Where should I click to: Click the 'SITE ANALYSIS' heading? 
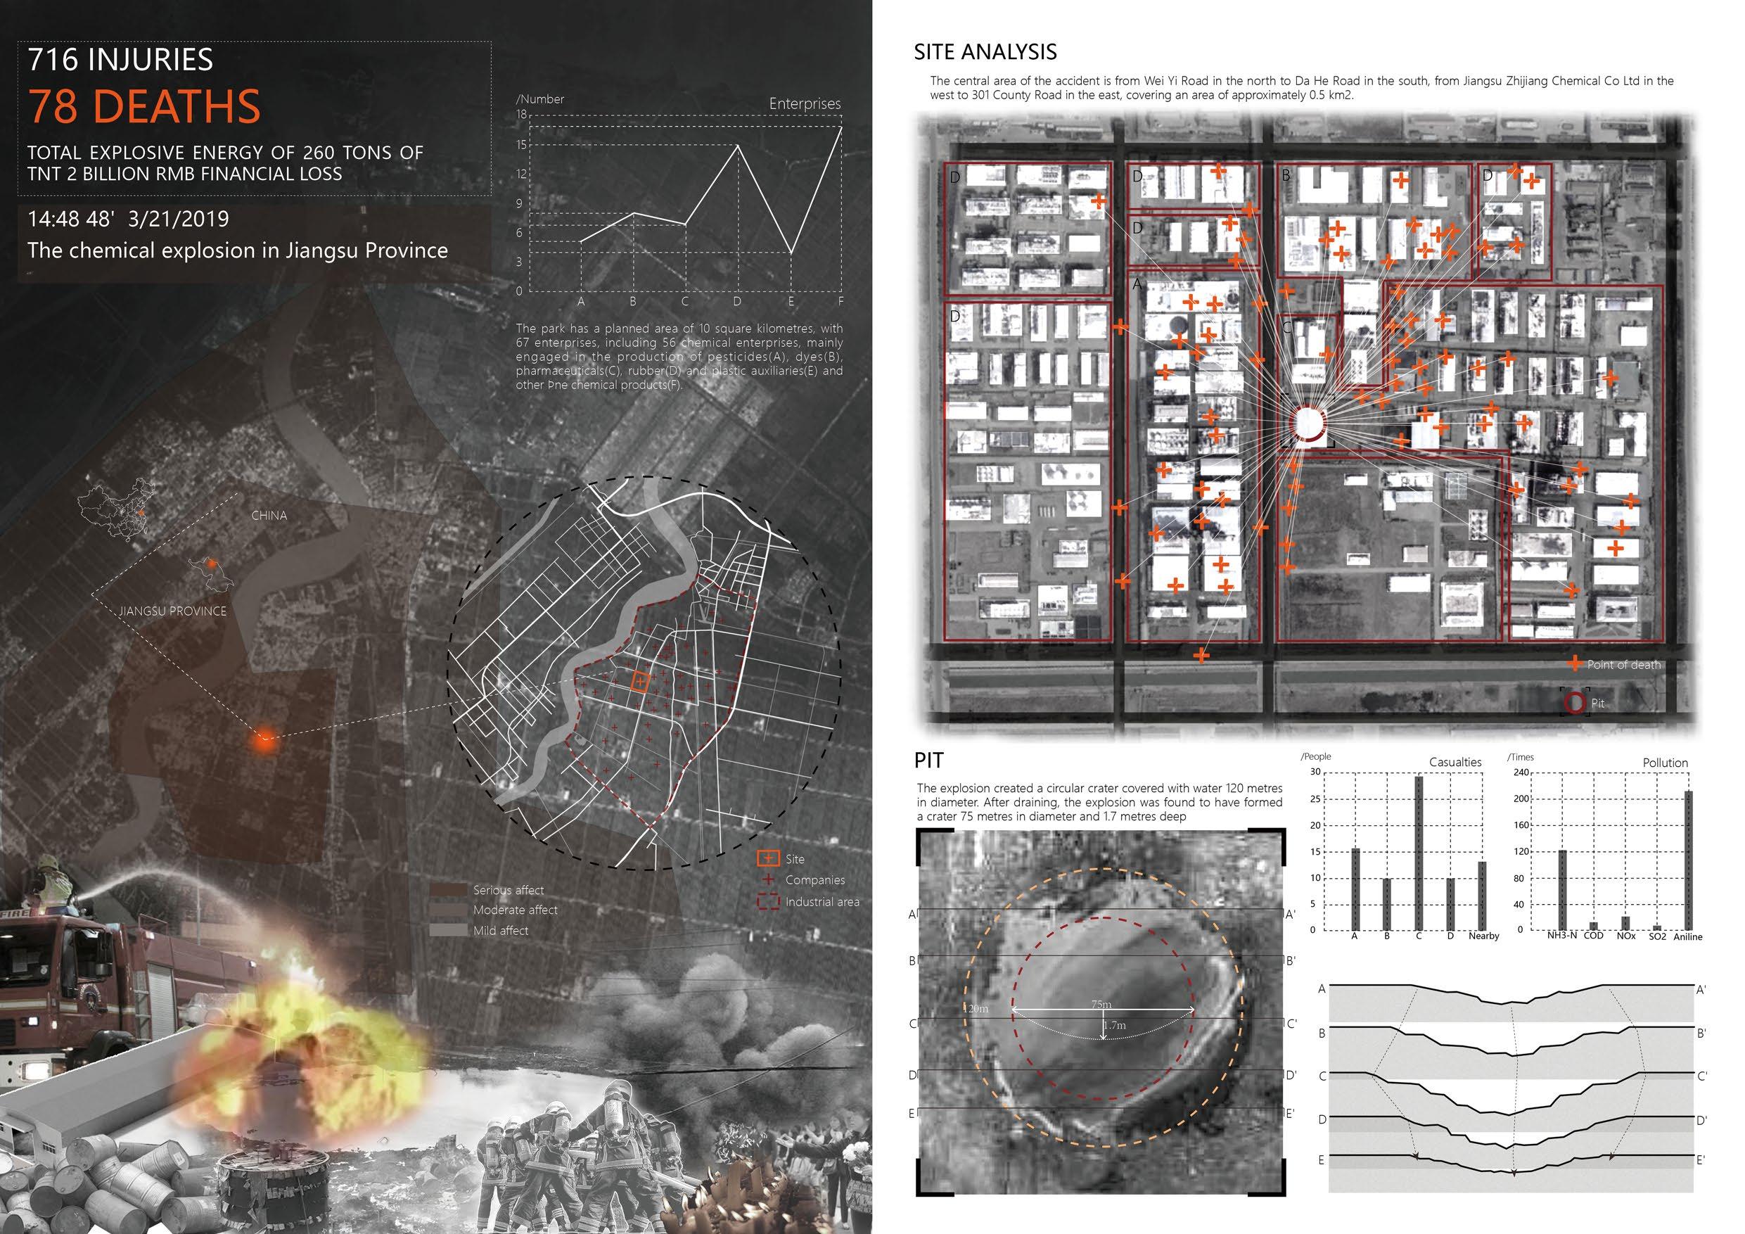985,51
